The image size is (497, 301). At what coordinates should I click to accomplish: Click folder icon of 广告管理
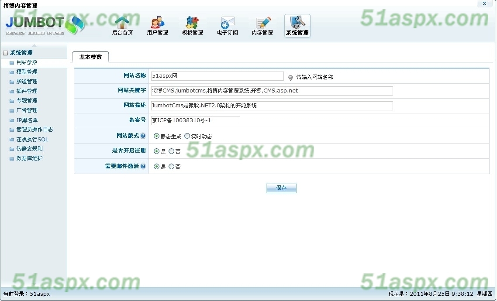pos(12,110)
